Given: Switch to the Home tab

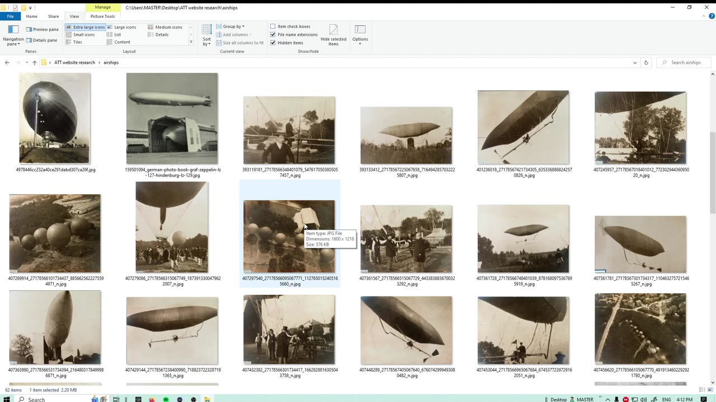Looking at the screenshot, I should click(31, 16).
